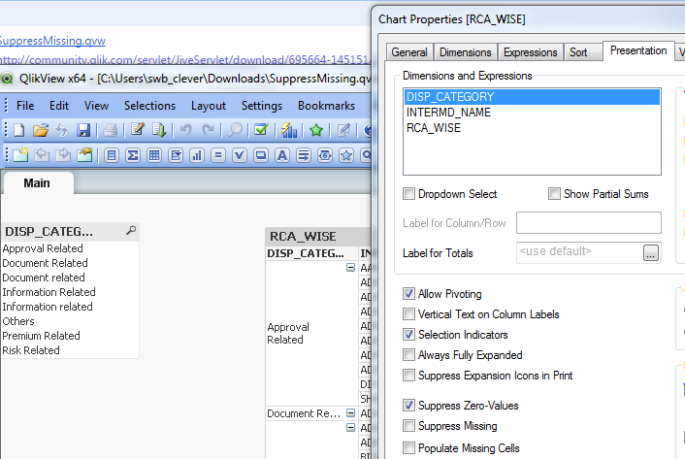
Task: Switch to the General tab
Action: [x=409, y=52]
